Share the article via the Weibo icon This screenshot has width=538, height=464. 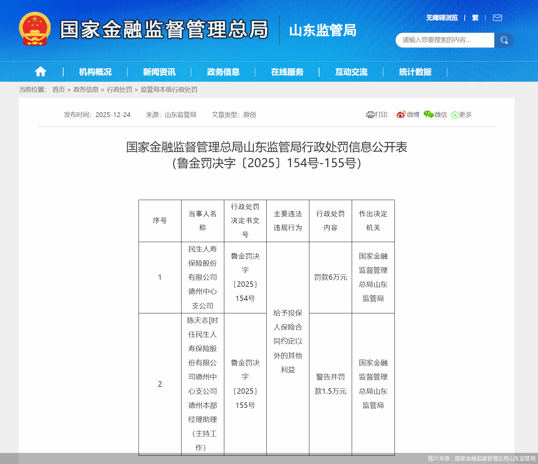(400, 115)
